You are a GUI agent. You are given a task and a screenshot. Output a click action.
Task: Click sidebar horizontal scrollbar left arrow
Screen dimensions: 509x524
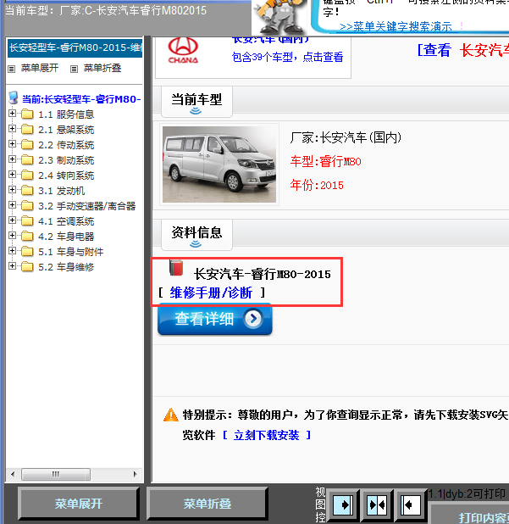pos(13,474)
